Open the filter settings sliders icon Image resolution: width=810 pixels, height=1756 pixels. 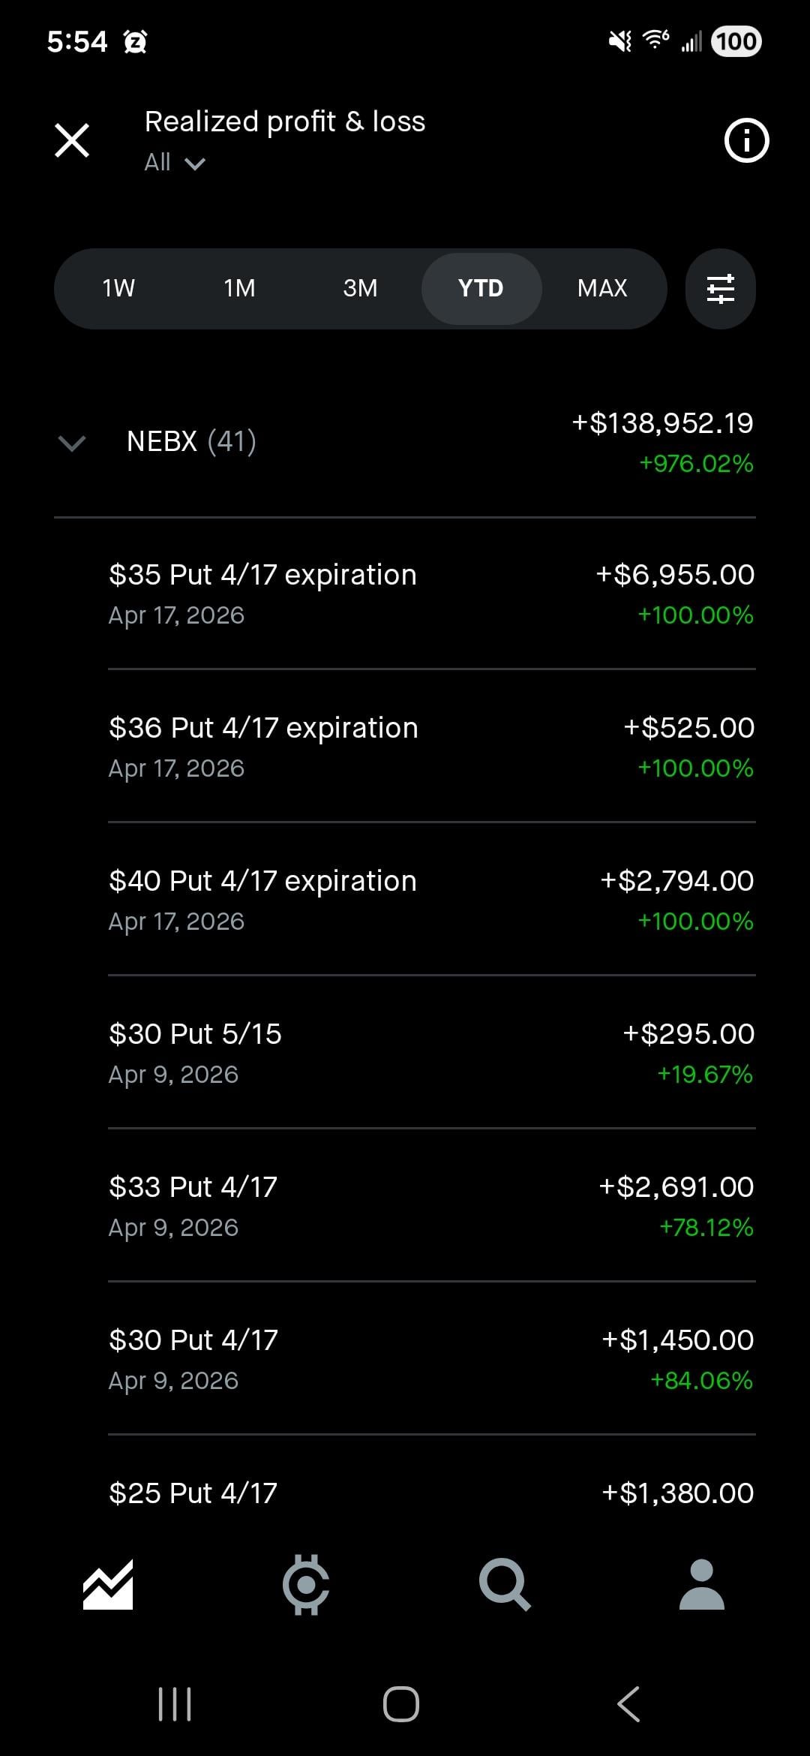pyautogui.click(x=720, y=288)
